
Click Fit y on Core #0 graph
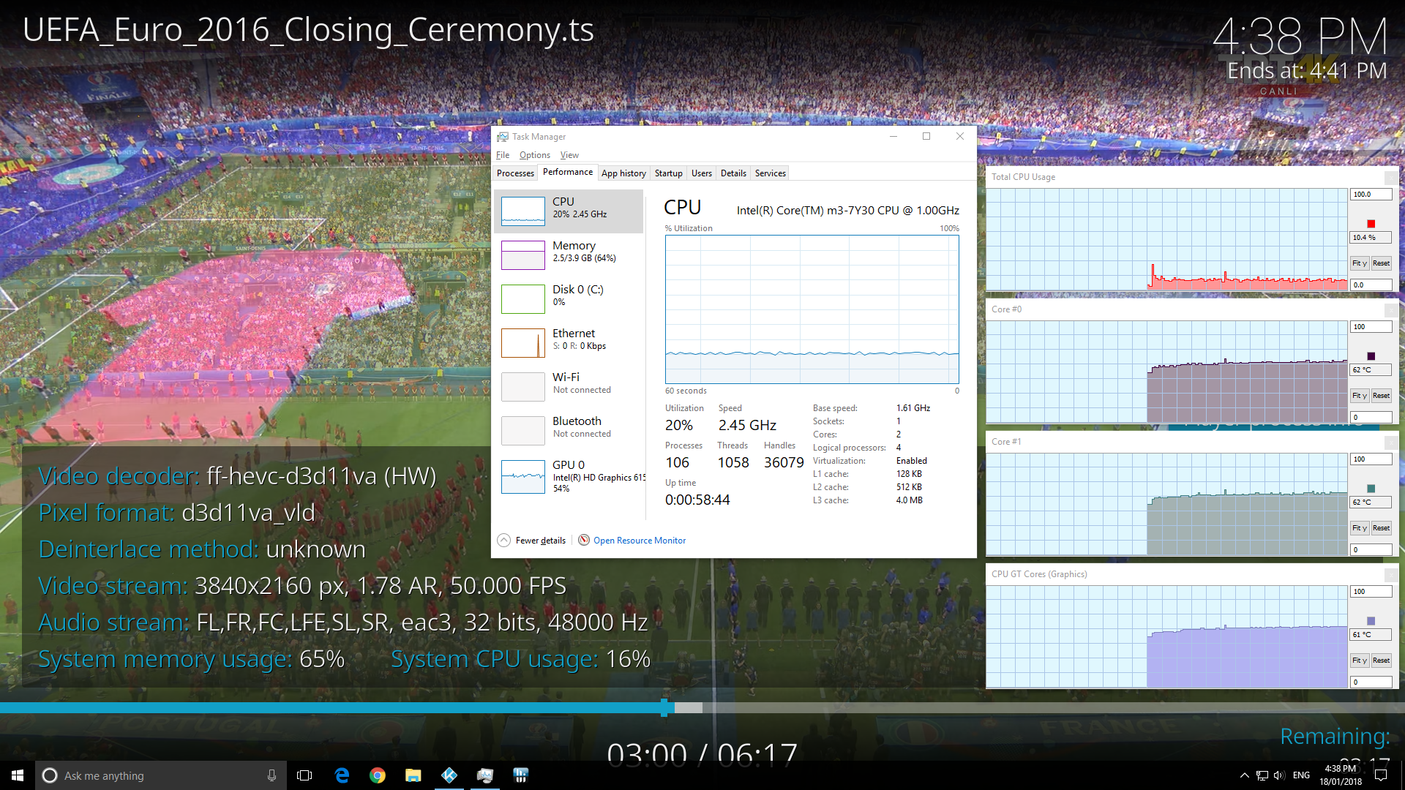pos(1360,396)
